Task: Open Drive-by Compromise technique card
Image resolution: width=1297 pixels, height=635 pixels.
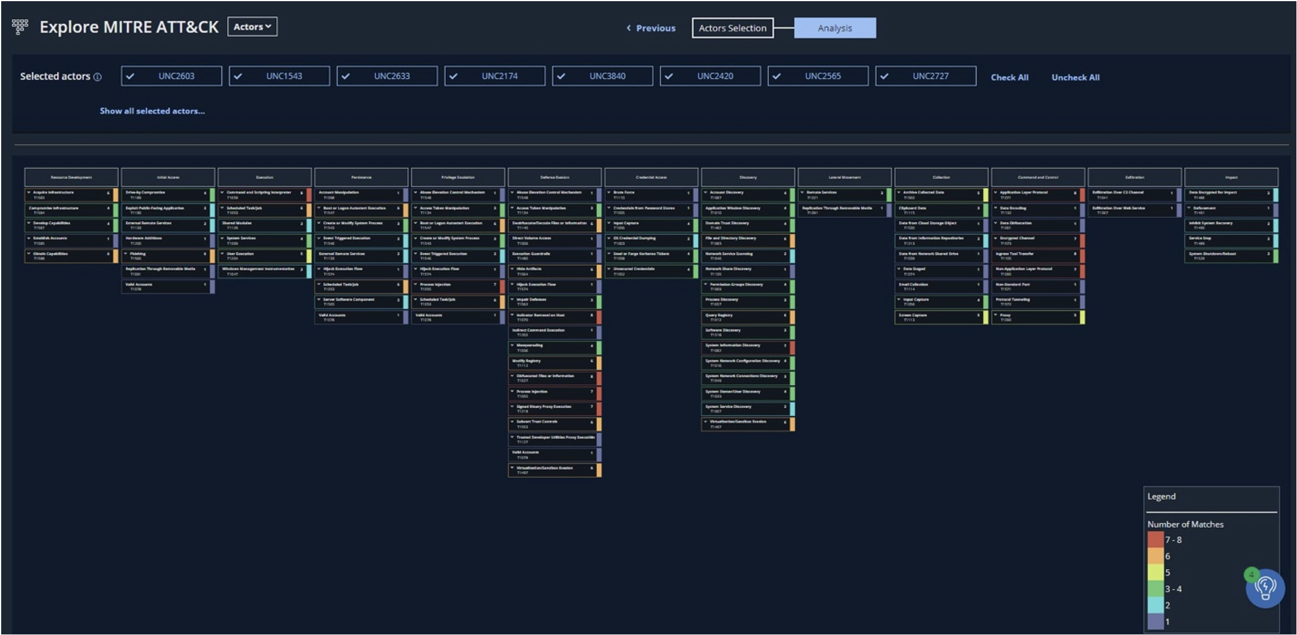Action: pos(168,195)
